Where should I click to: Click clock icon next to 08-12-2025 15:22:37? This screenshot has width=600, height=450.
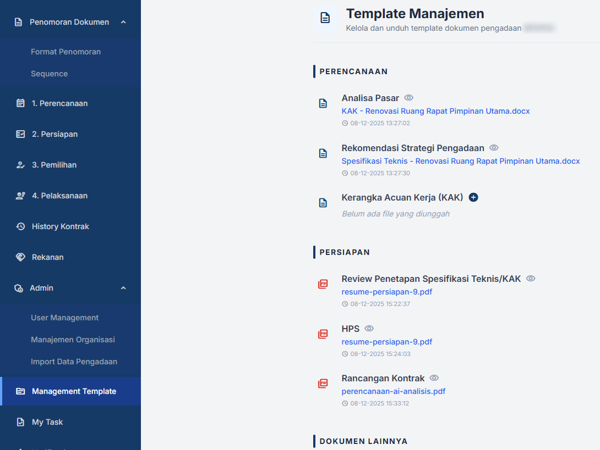tap(345, 304)
